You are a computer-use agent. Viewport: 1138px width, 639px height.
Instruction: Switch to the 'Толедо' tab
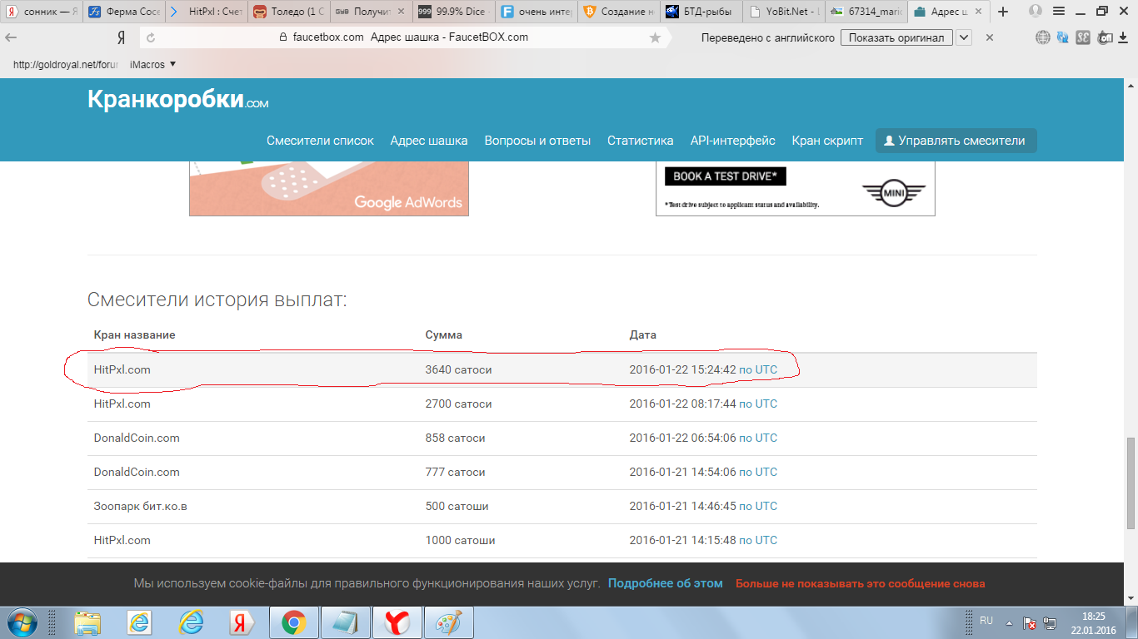[288, 12]
